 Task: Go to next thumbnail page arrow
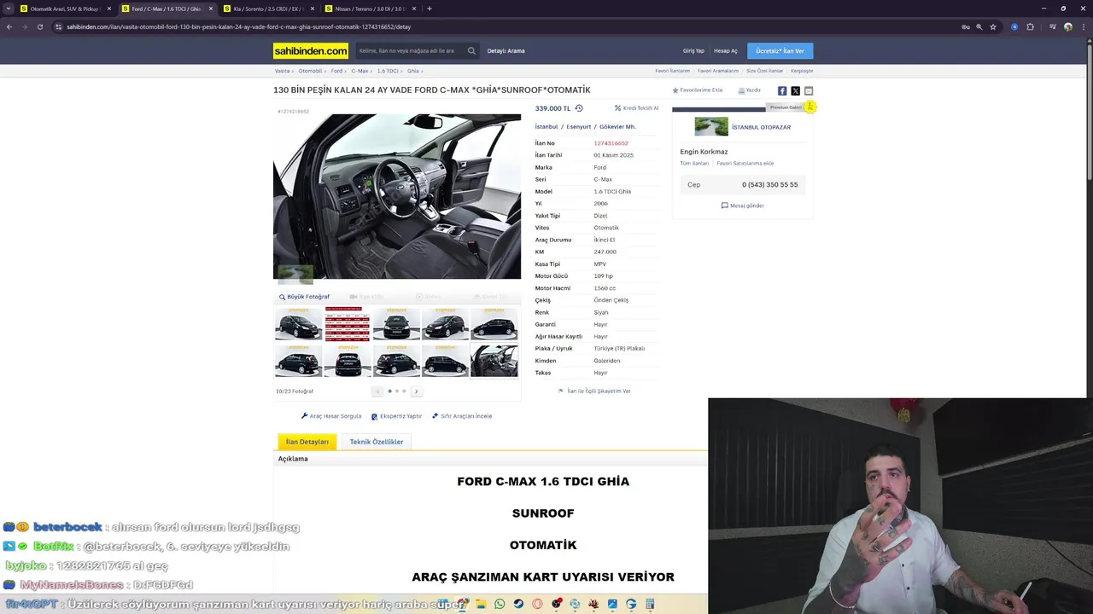click(x=416, y=391)
